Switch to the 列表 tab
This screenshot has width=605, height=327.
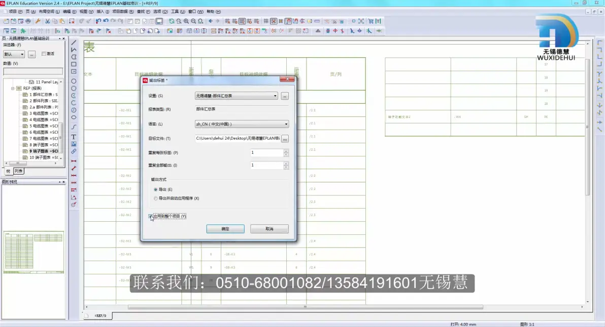(18, 171)
